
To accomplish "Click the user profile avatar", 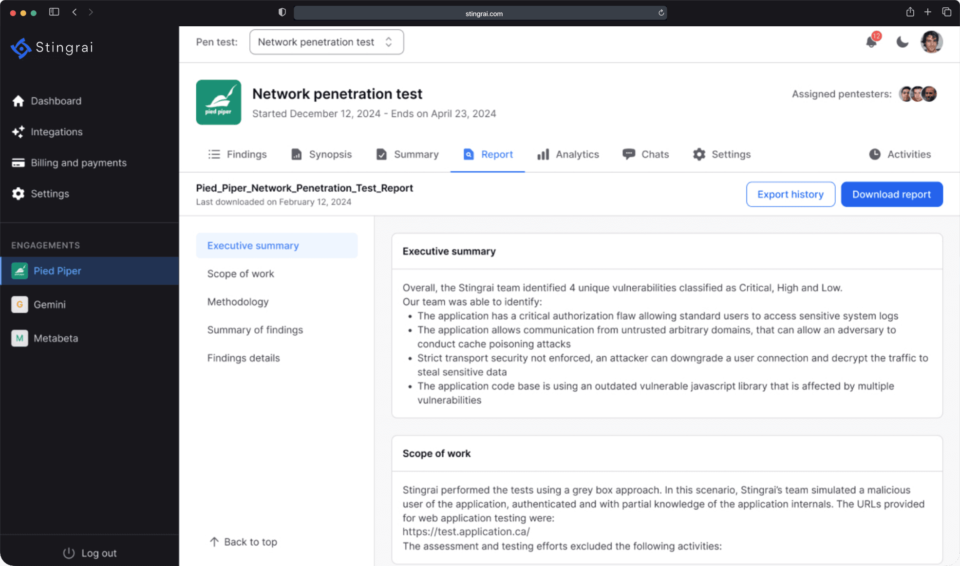I will coord(931,42).
